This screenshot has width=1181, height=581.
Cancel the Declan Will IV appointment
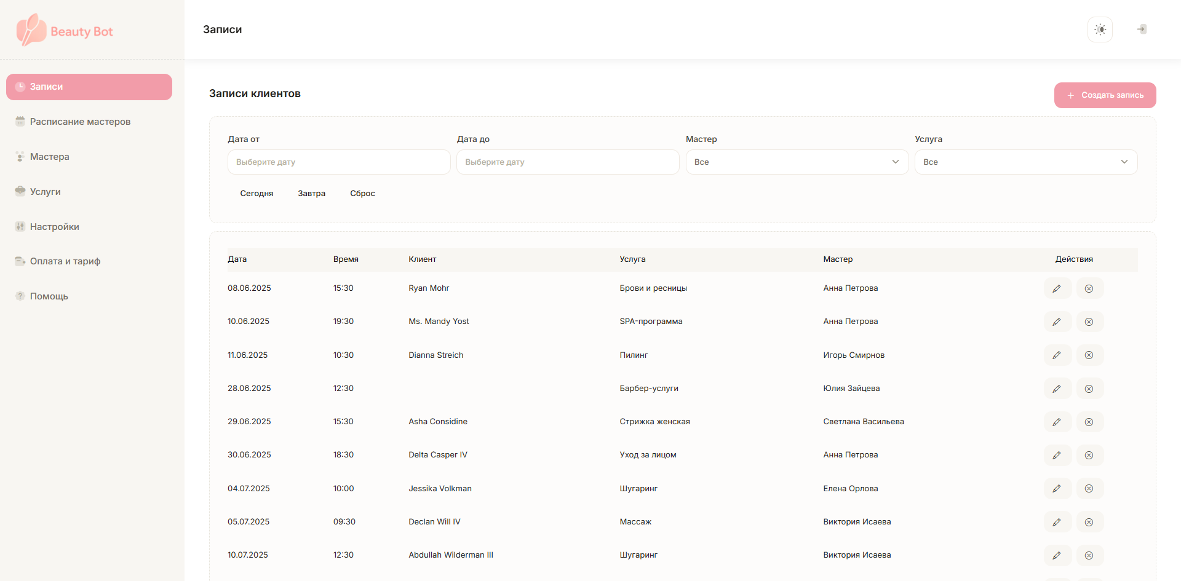click(1089, 522)
